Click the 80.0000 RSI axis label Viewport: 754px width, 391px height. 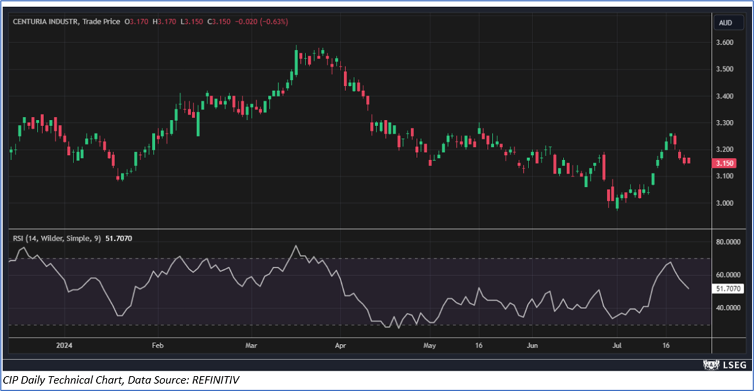coord(728,242)
